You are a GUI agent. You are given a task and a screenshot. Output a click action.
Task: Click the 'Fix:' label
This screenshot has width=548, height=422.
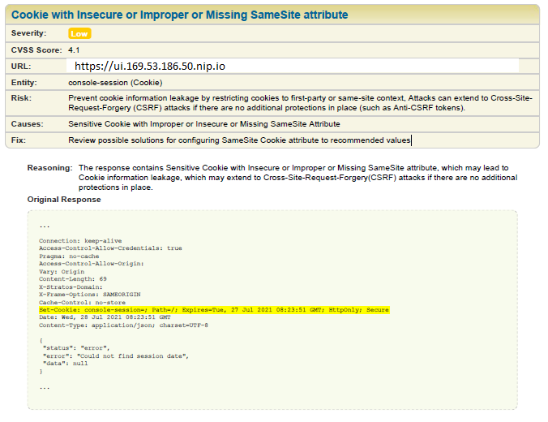coord(18,140)
